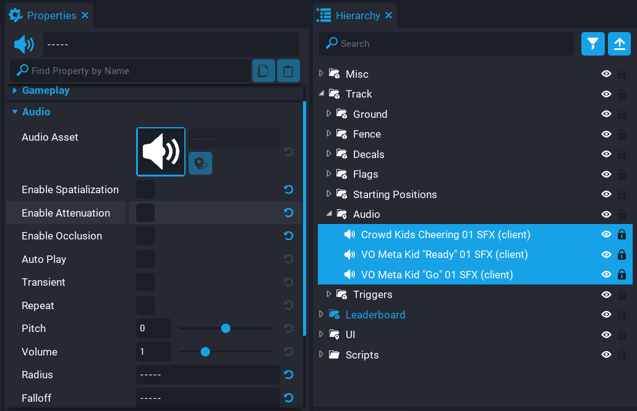Click the Audio Asset speaker thumbnail

pyautogui.click(x=161, y=152)
